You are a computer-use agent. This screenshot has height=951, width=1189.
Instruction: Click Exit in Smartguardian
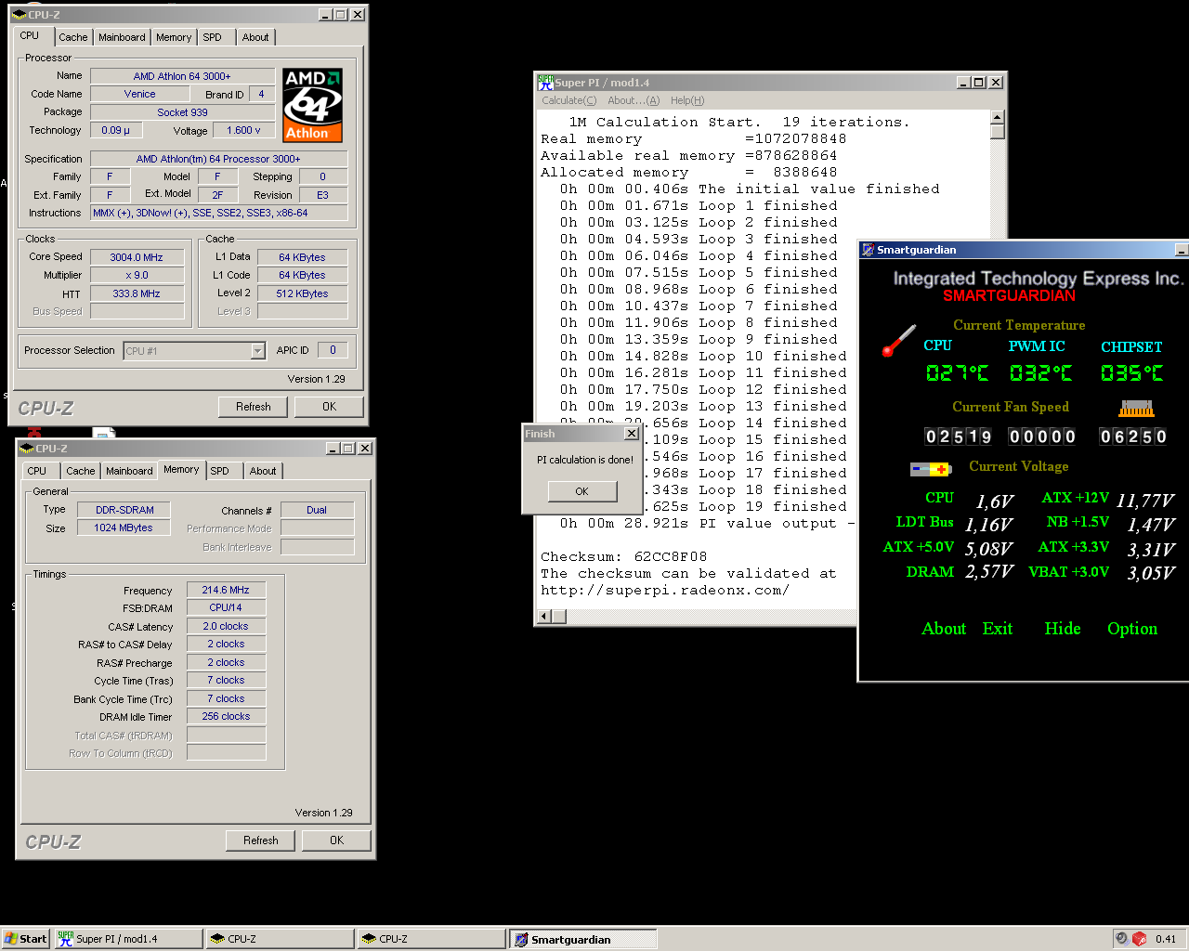998,629
